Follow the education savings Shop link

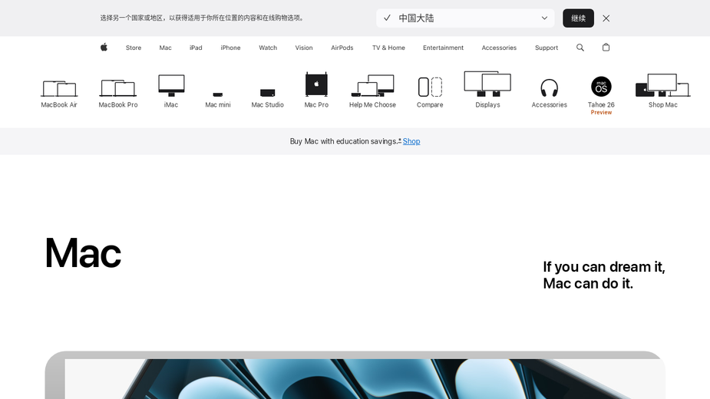coord(411,141)
